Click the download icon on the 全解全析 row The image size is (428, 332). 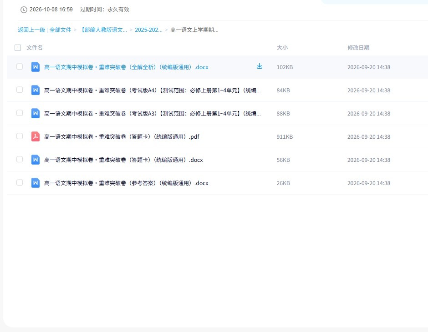point(260,66)
